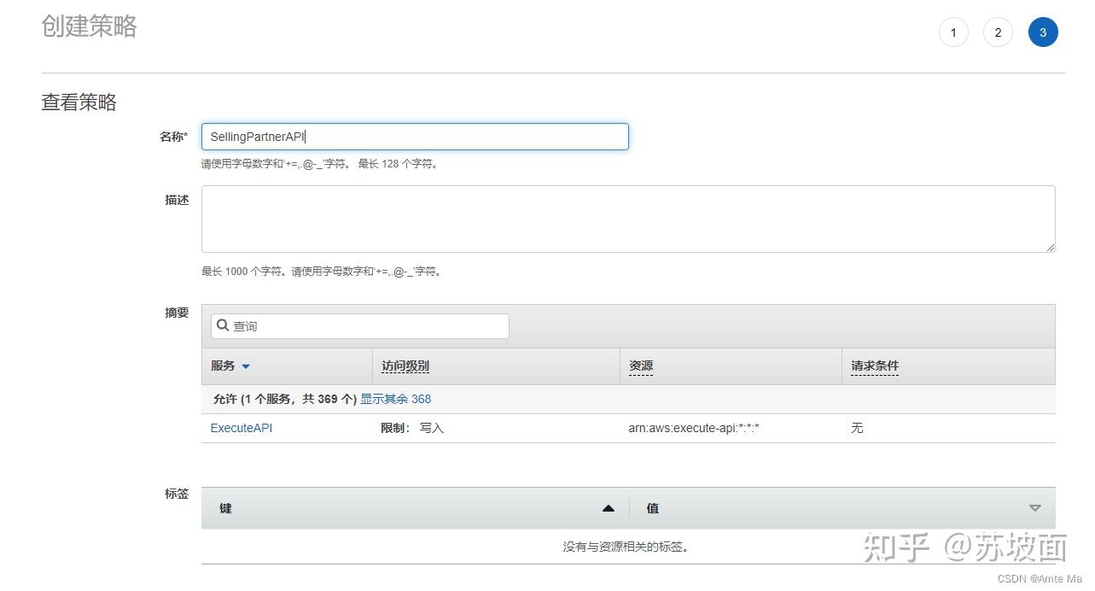This screenshot has height=591, width=1095.
Task: Select the 访问级别 column header
Action: click(405, 366)
